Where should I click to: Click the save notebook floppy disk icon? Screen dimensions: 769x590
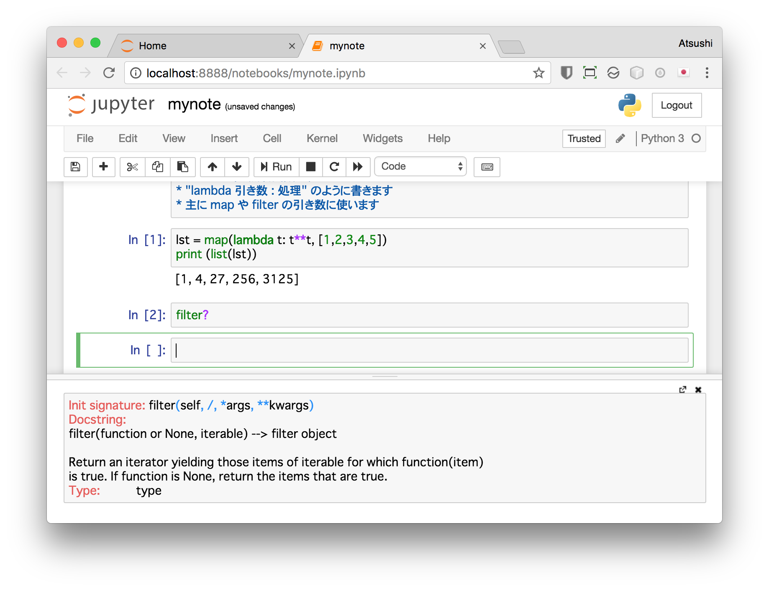[x=75, y=167]
